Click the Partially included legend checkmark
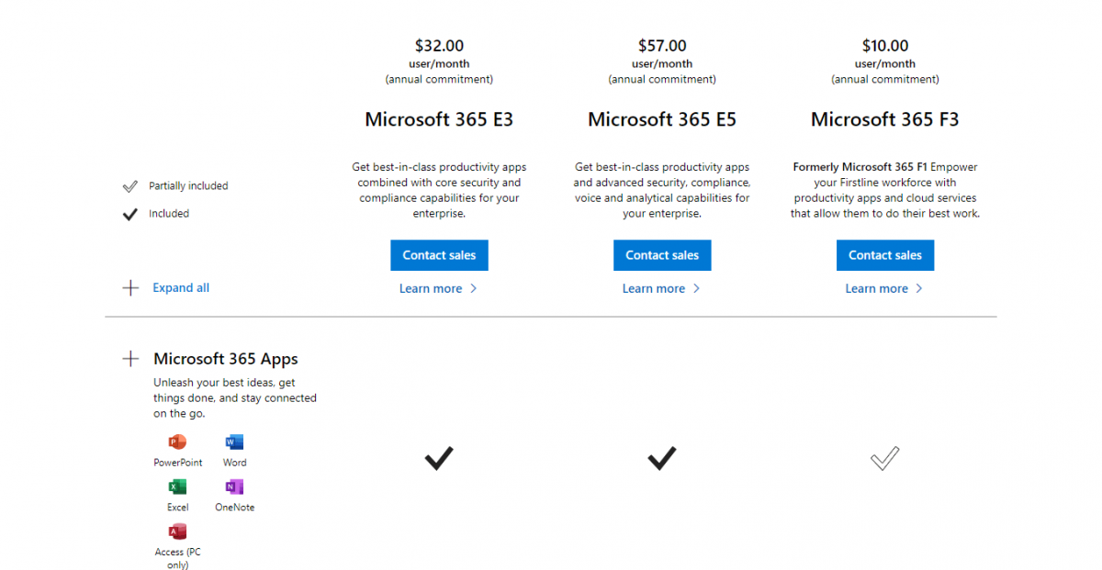The width and height of the screenshot is (1102, 570). 130,184
